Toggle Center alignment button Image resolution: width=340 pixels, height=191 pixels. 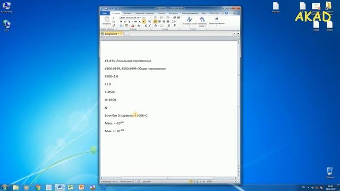159,21
